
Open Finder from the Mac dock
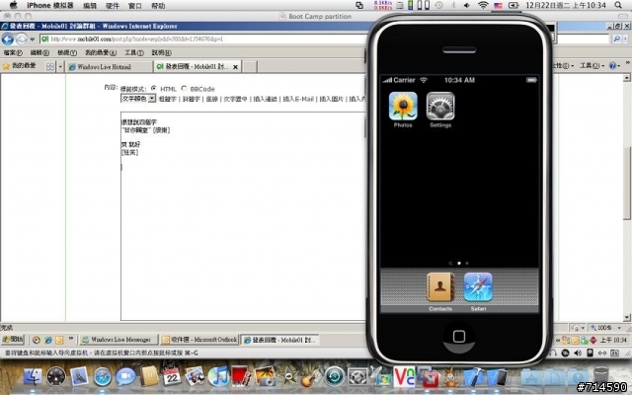33,377
